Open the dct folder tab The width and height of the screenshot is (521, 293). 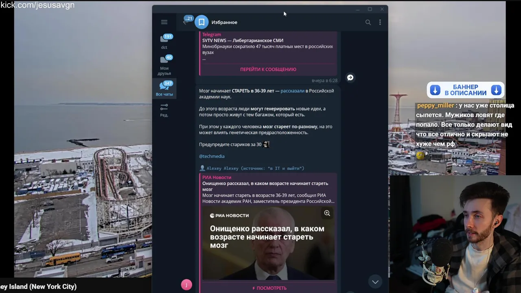[x=164, y=42]
